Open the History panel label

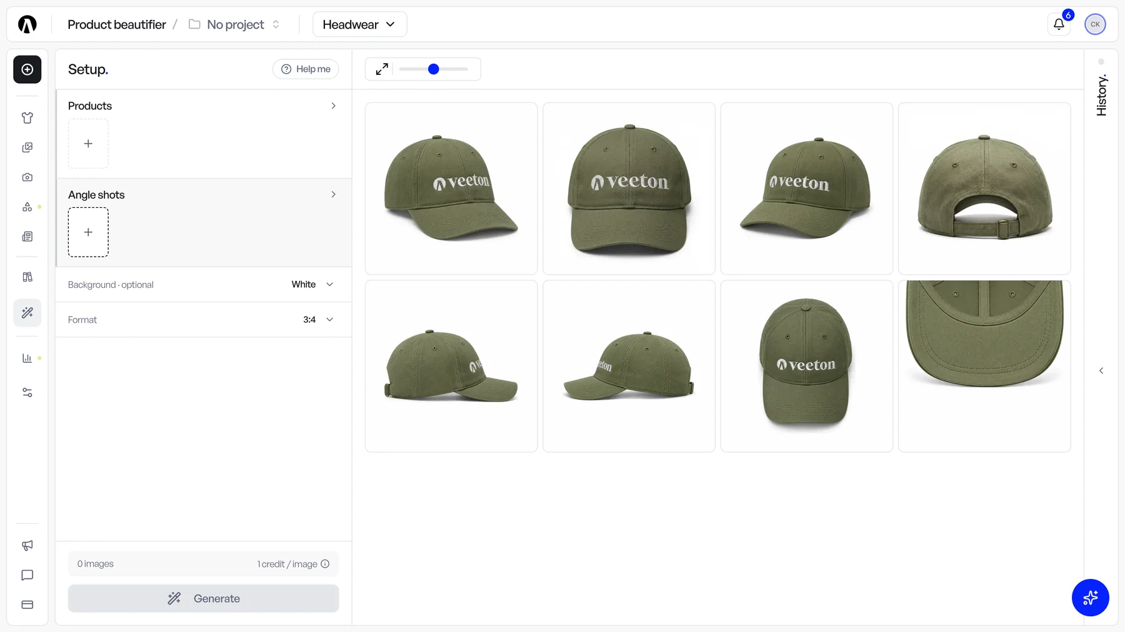[x=1101, y=95]
